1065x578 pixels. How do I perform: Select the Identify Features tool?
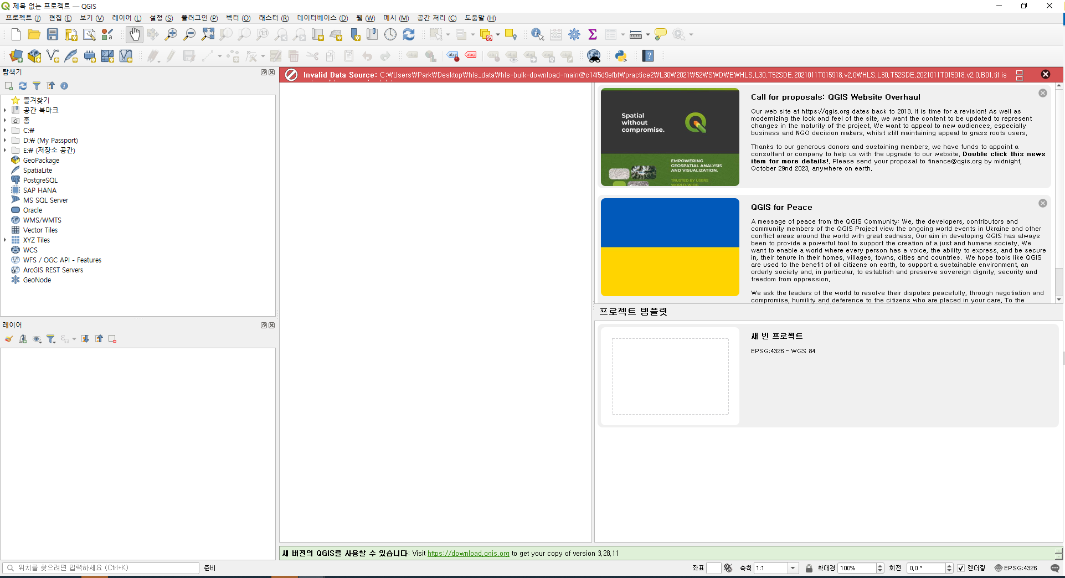point(537,34)
